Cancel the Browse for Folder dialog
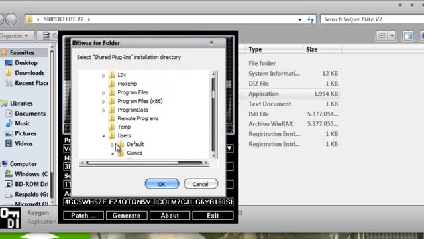424x239 pixels. [201, 184]
